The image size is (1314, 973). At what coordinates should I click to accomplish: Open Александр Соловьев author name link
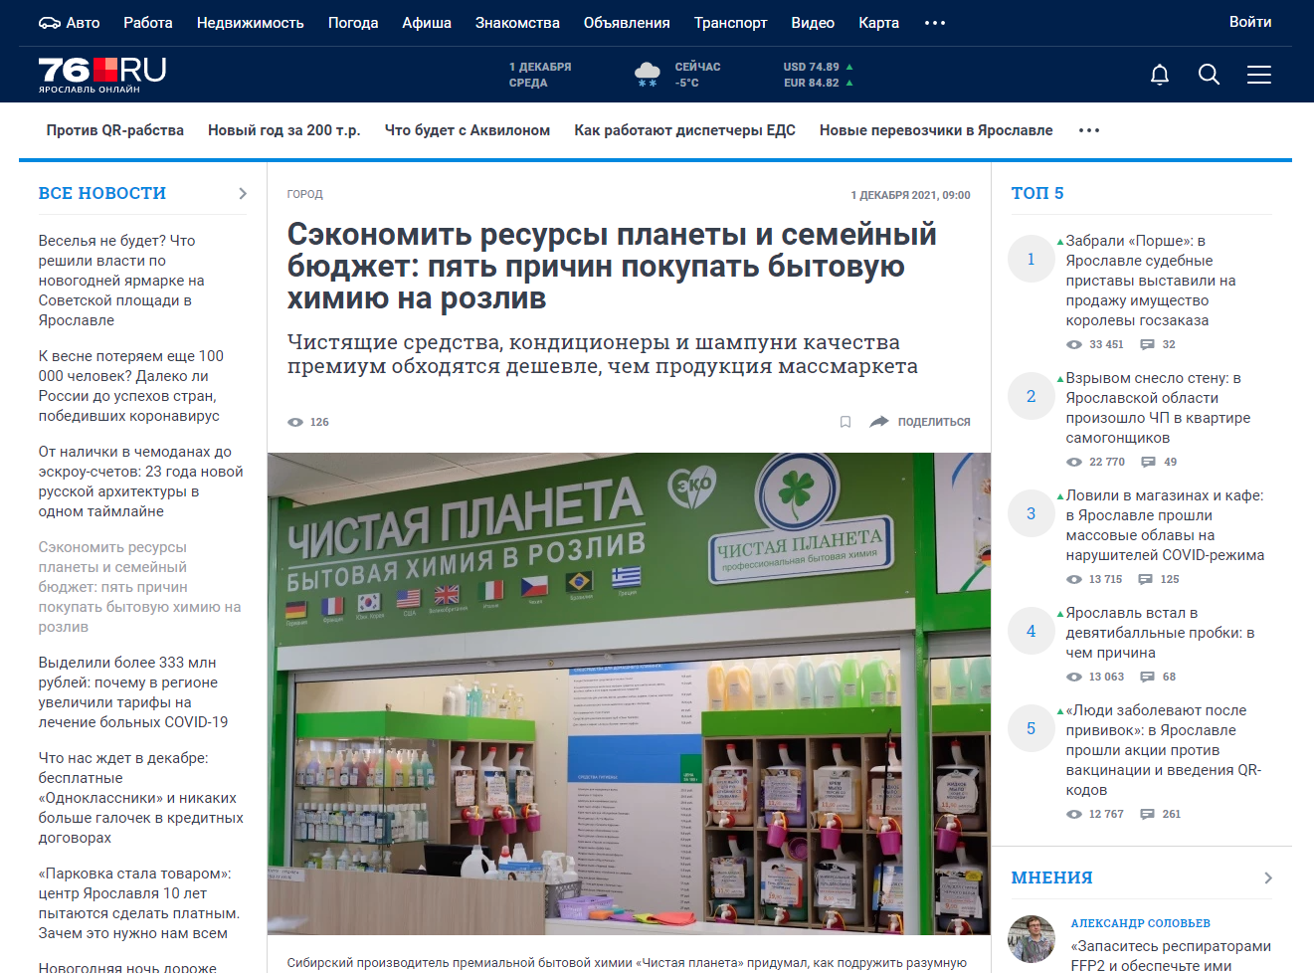pos(1141,923)
